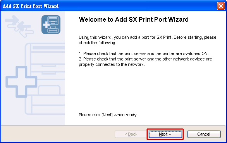Viewport: 227px width, 143px height.
Task: Click the heading 'Welcome to Add SX Print Port Wizard'
Action: (x=134, y=19)
